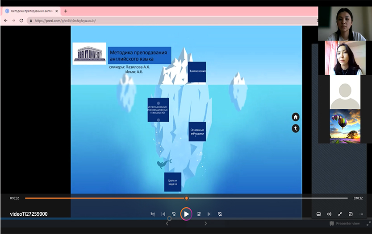
Task: Reload the Prezi page
Action: click(21, 21)
